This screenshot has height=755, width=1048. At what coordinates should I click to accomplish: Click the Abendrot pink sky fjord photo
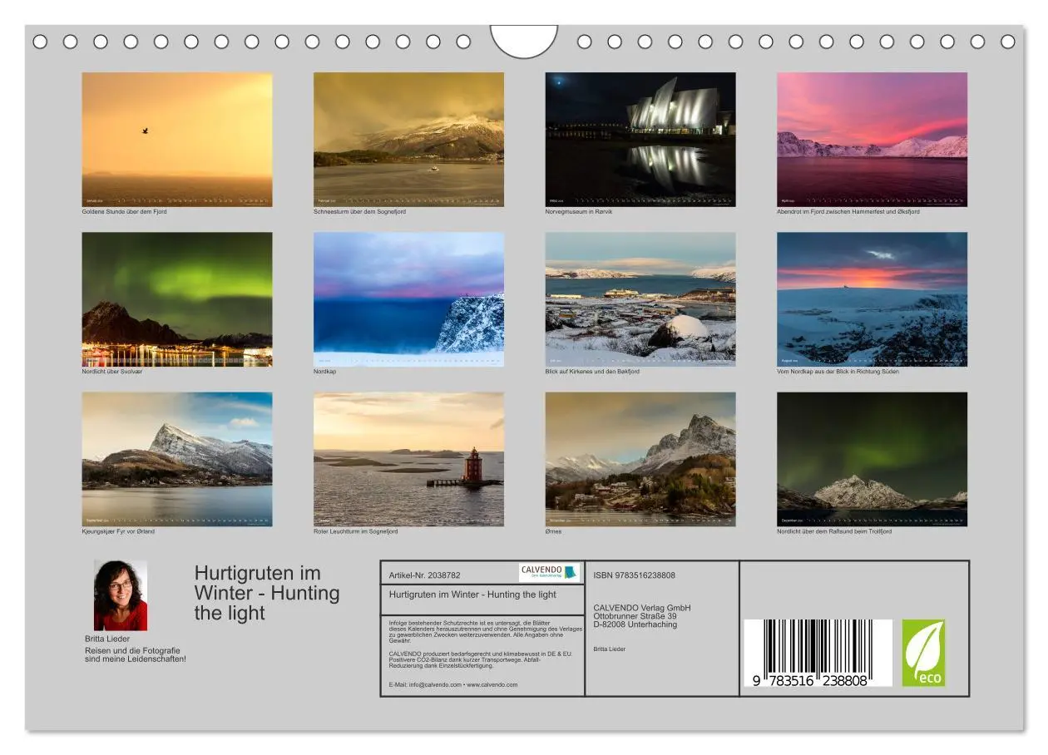click(x=873, y=140)
